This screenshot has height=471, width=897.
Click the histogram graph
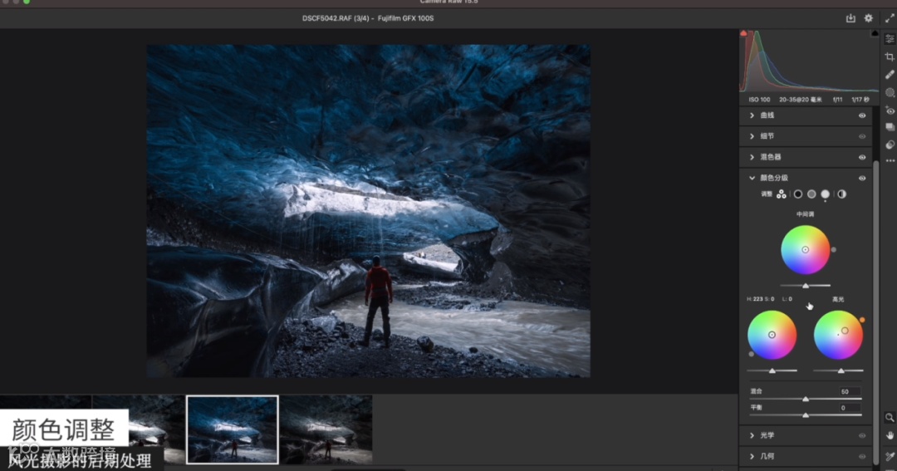tap(809, 61)
